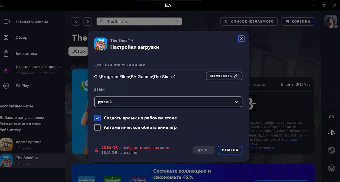
Task: Open the КОРЗИНА cart
Action: tap(297, 21)
